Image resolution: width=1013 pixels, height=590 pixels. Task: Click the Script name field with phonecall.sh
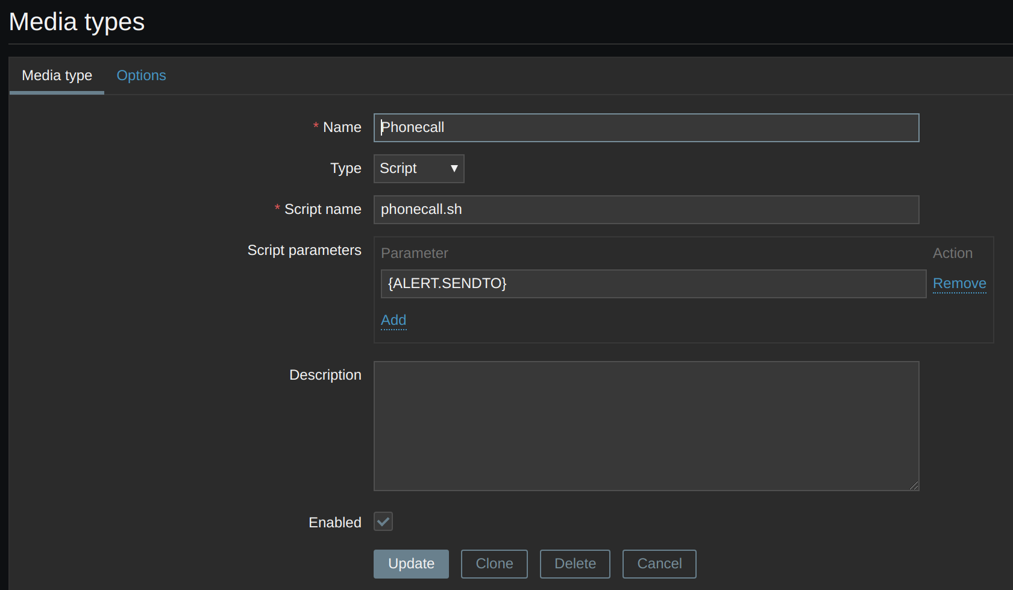(x=645, y=210)
